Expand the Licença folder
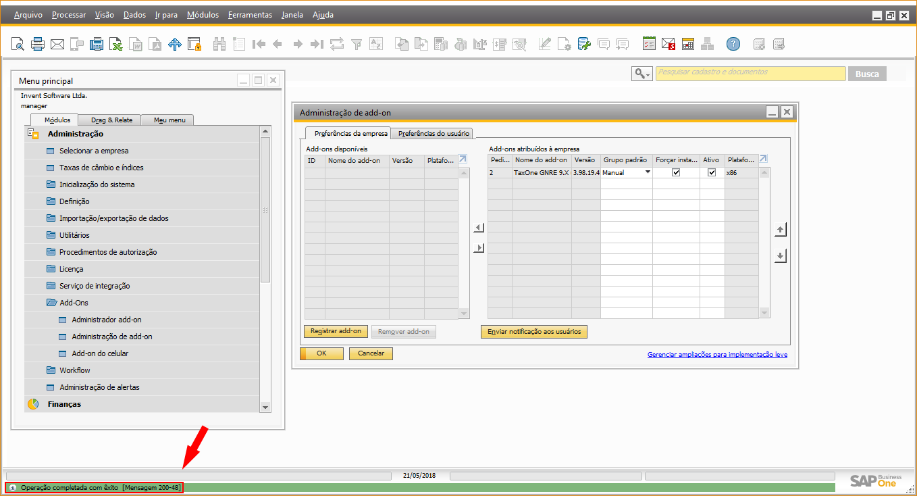The height and width of the screenshot is (496, 917). click(x=52, y=269)
